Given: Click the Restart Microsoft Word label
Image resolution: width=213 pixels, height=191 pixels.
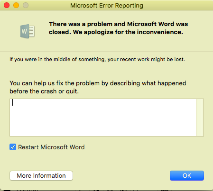Looking at the screenshot, I should (x=51, y=147).
